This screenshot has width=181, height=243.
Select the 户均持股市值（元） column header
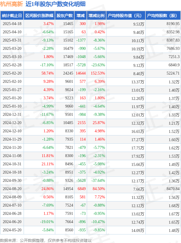[126, 15]
